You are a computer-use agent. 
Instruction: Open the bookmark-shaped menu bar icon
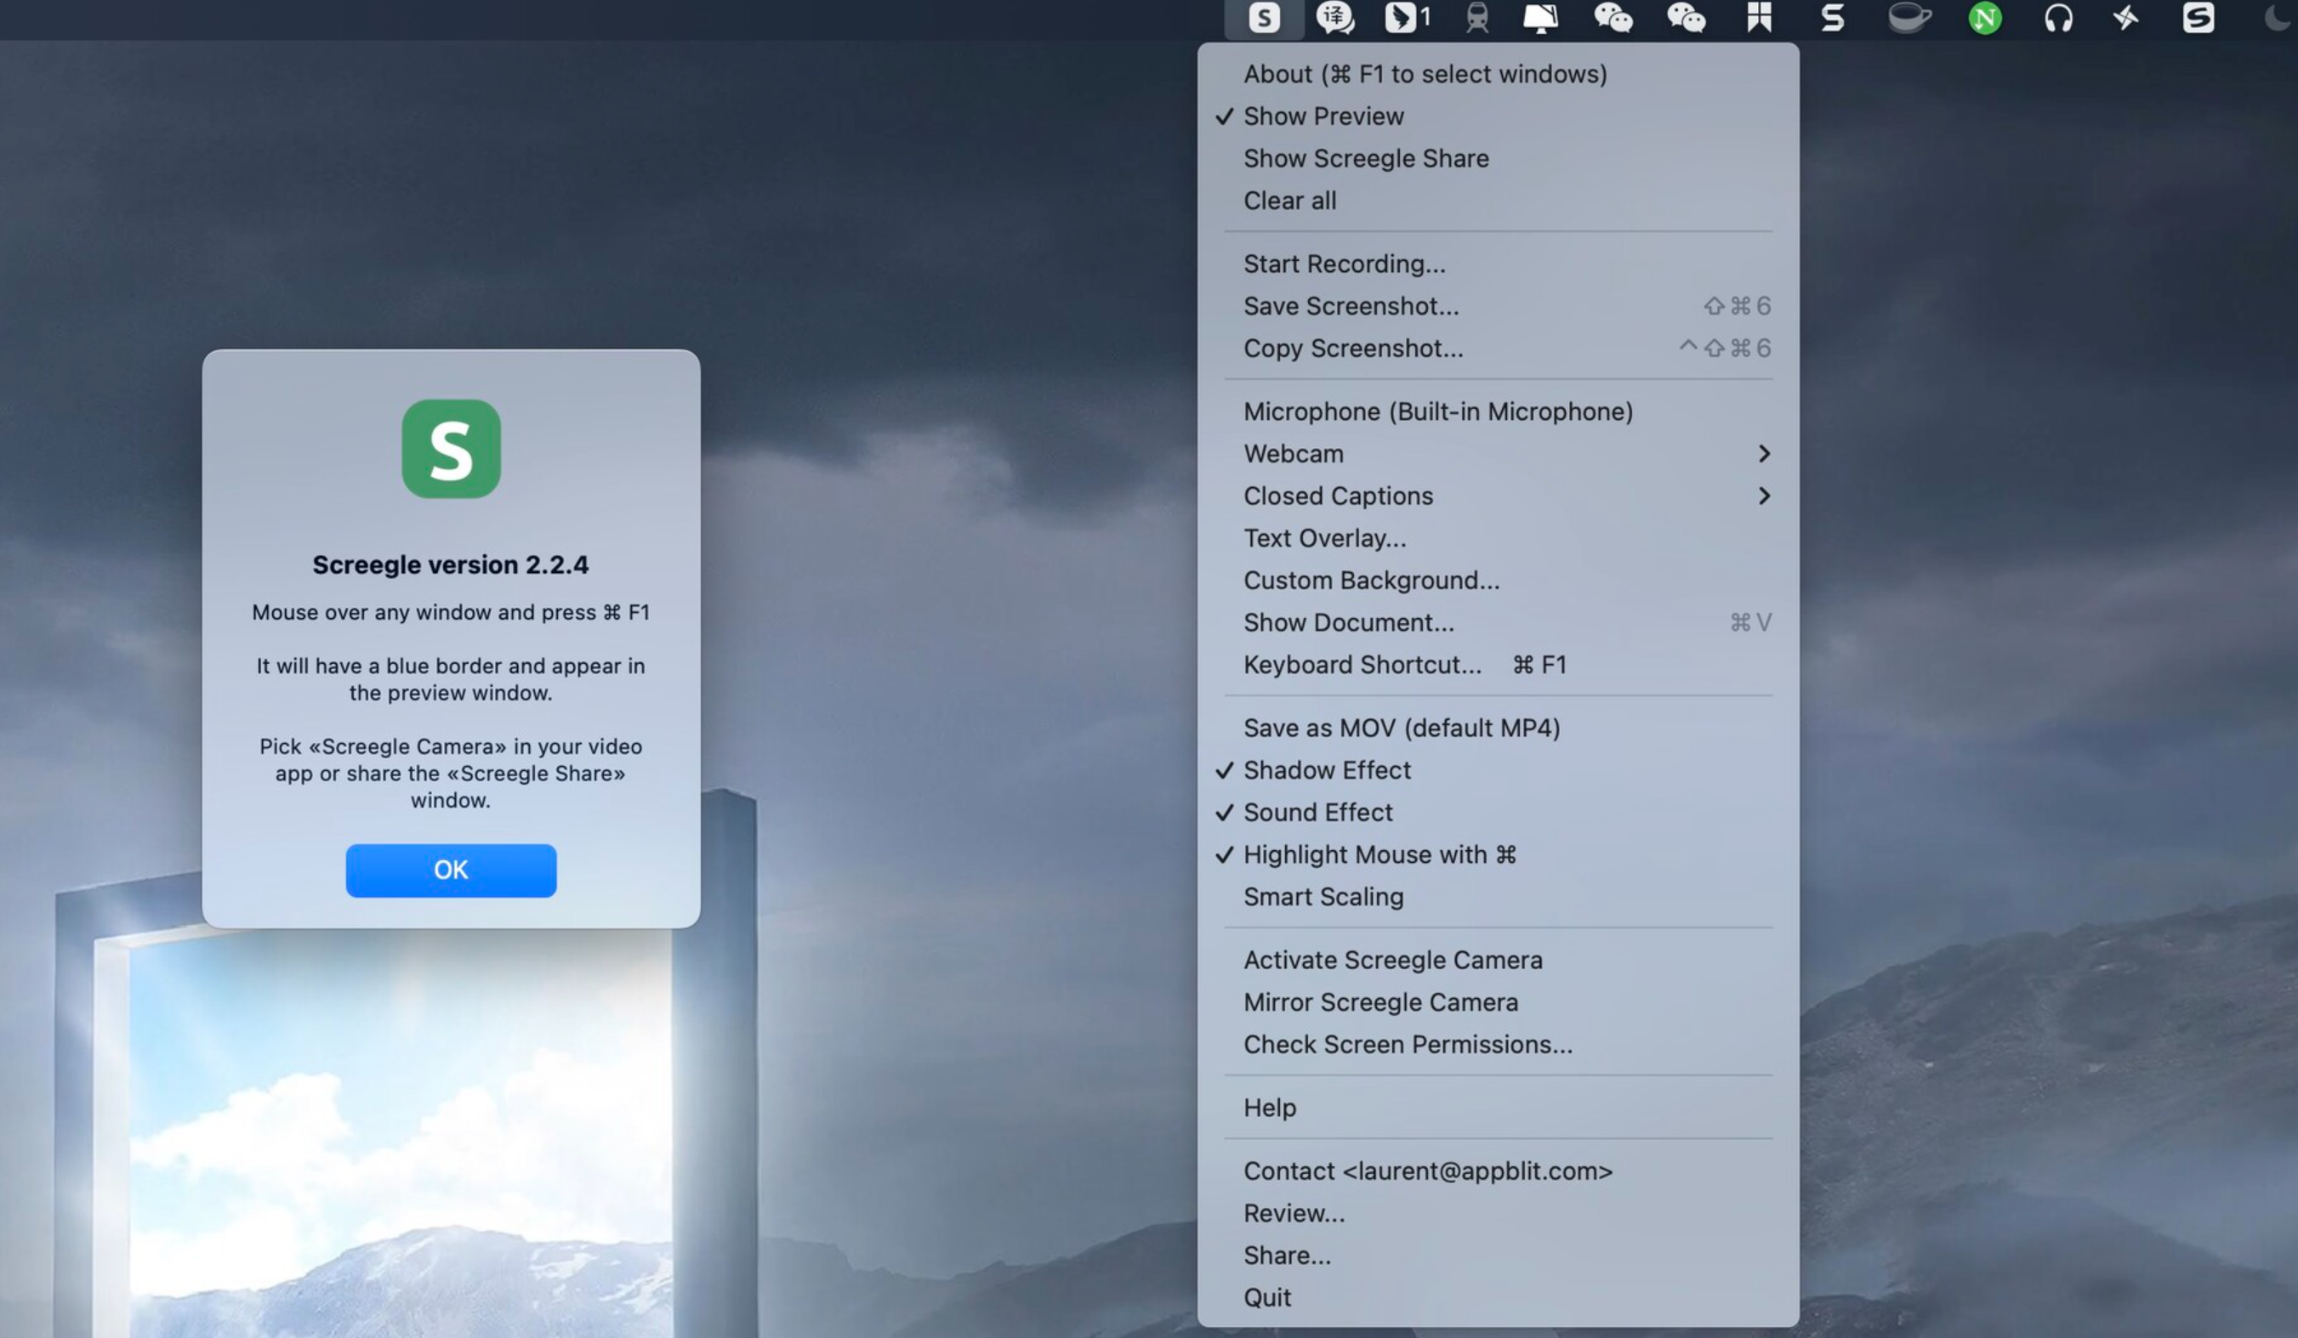(1760, 18)
